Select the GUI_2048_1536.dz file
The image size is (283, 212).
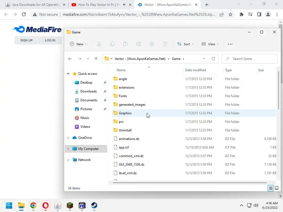[x=194, y=165]
